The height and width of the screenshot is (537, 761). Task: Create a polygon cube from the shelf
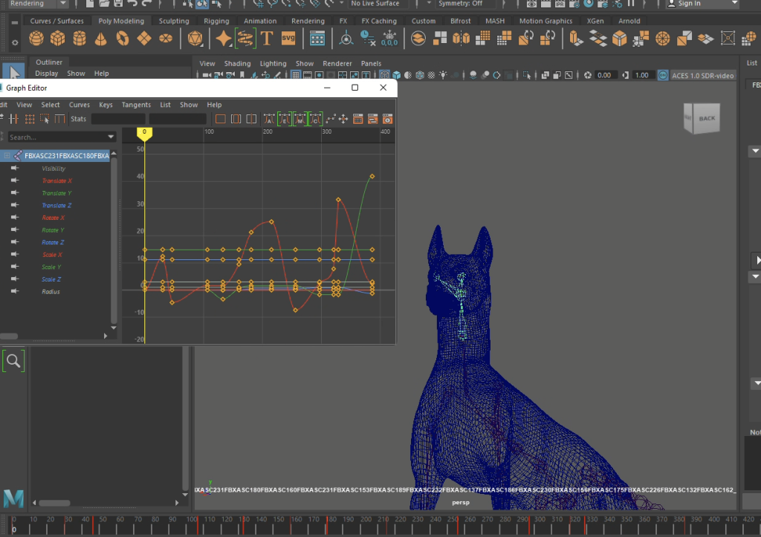point(57,38)
